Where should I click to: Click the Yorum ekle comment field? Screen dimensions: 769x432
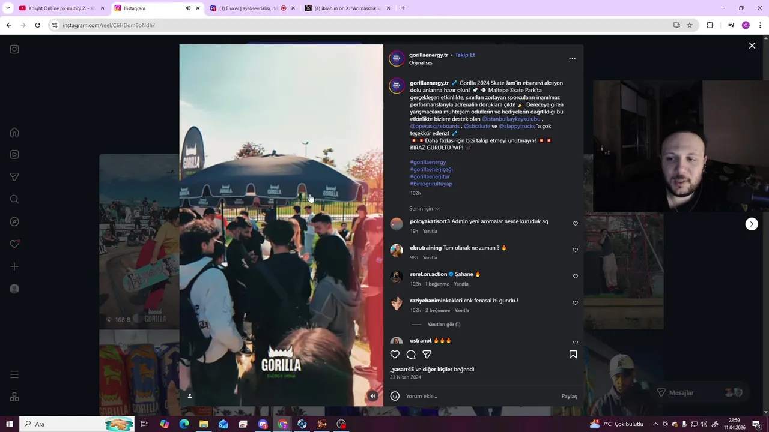pyautogui.click(x=481, y=396)
